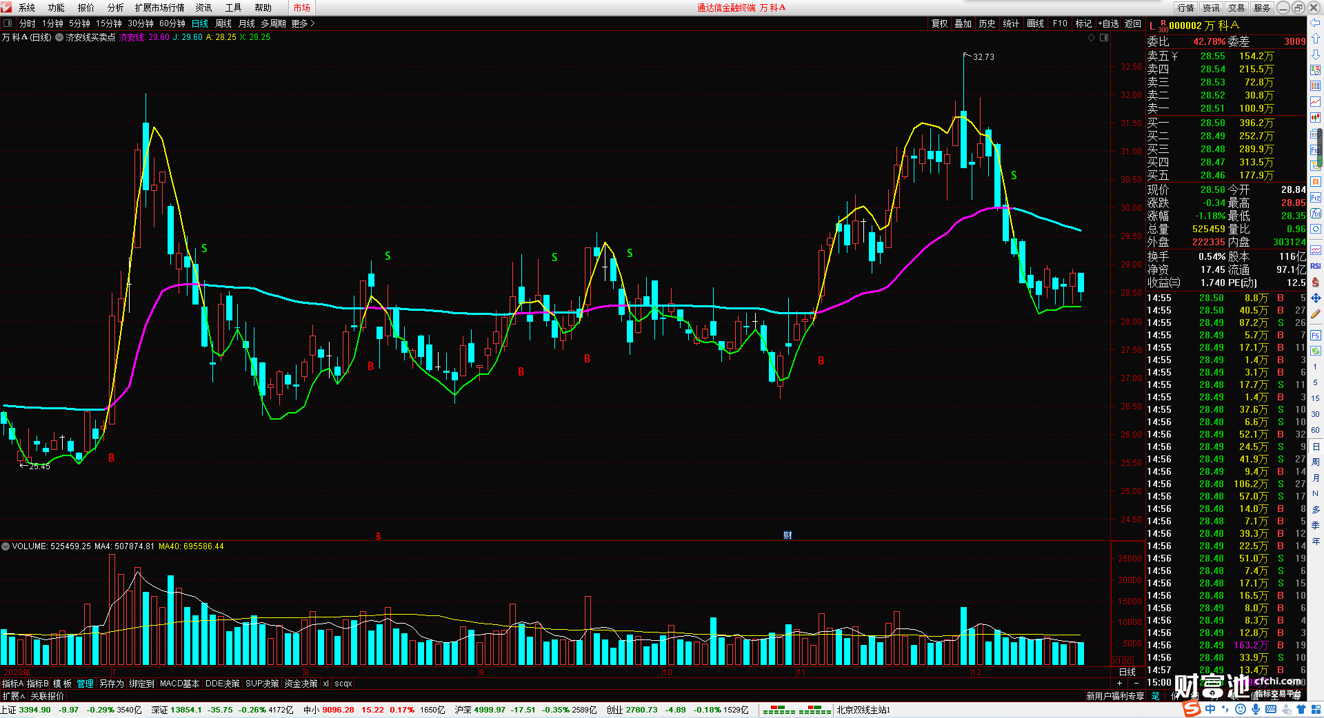The width and height of the screenshot is (1324, 718).
Task: Click the red dollar-sign icon in sidebar
Action: [x=1315, y=282]
